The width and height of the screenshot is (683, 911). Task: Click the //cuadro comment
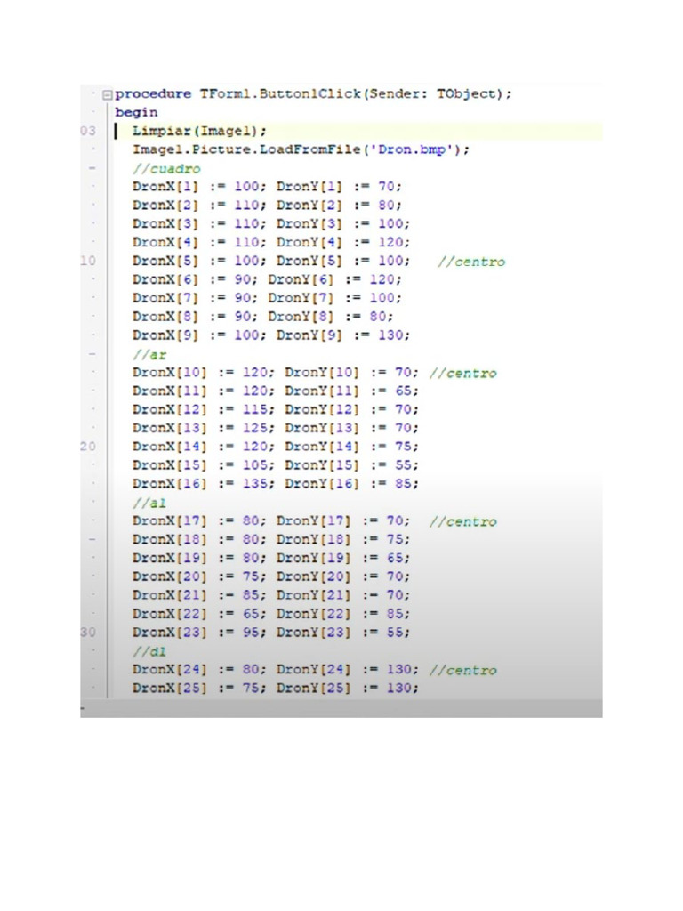(166, 169)
